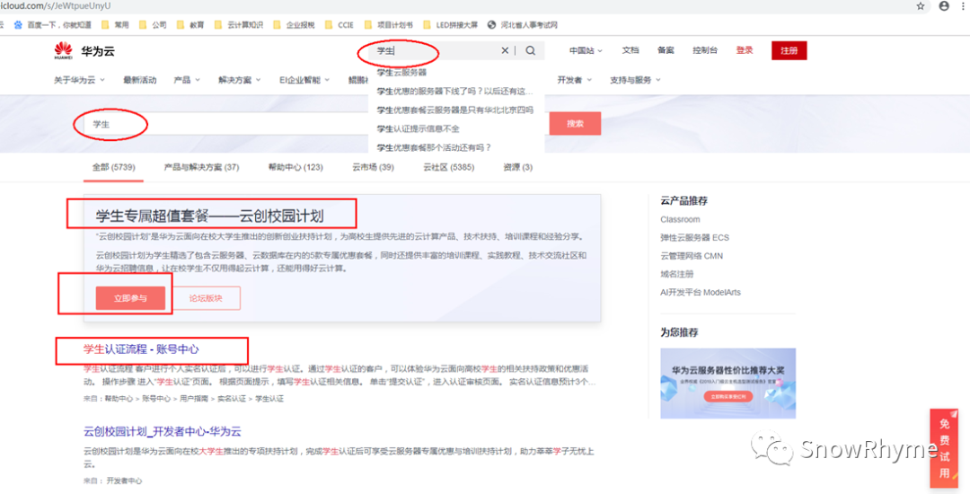Click the 论坛版块 button
The width and height of the screenshot is (970, 494).
point(206,298)
